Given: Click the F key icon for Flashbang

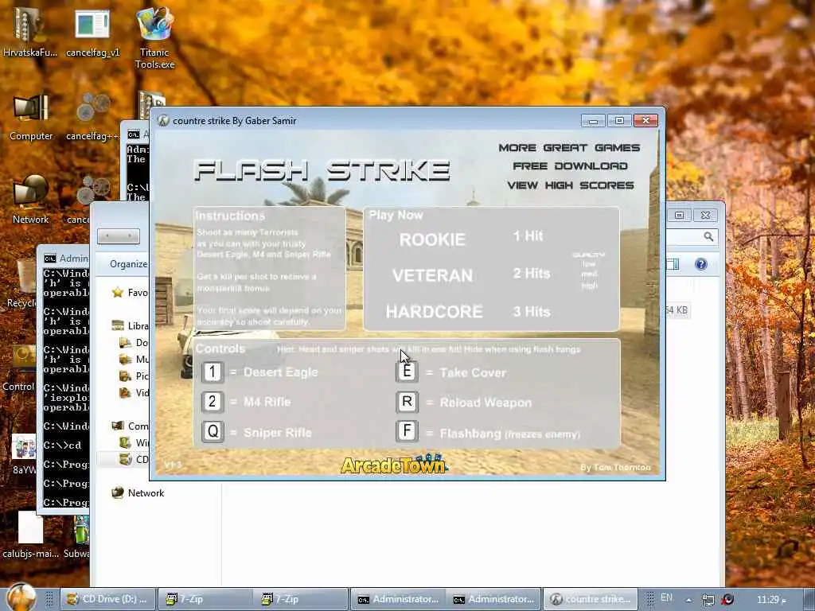Looking at the screenshot, I should pos(407,431).
